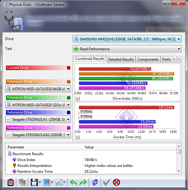Click the stethoscope disk icon in the header
The width and height of the screenshot is (188, 190).
(14, 20)
